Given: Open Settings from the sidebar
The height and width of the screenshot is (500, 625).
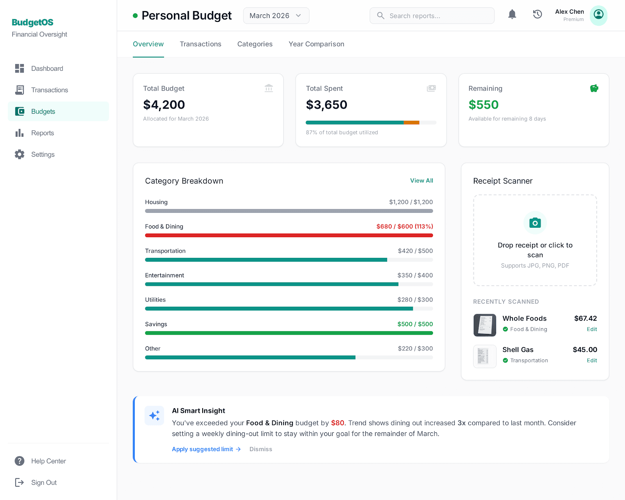Looking at the screenshot, I should pos(43,154).
